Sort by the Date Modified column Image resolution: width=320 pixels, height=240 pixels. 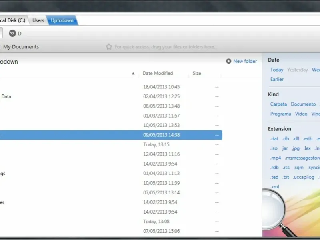pos(158,73)
